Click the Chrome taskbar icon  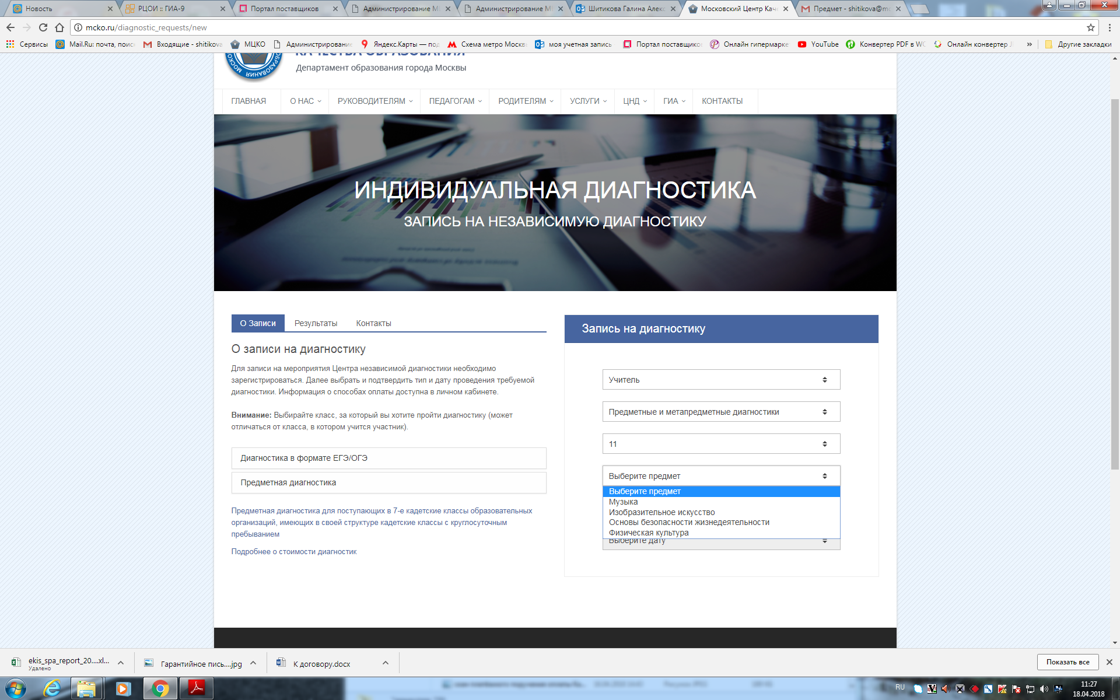point(160,689)
